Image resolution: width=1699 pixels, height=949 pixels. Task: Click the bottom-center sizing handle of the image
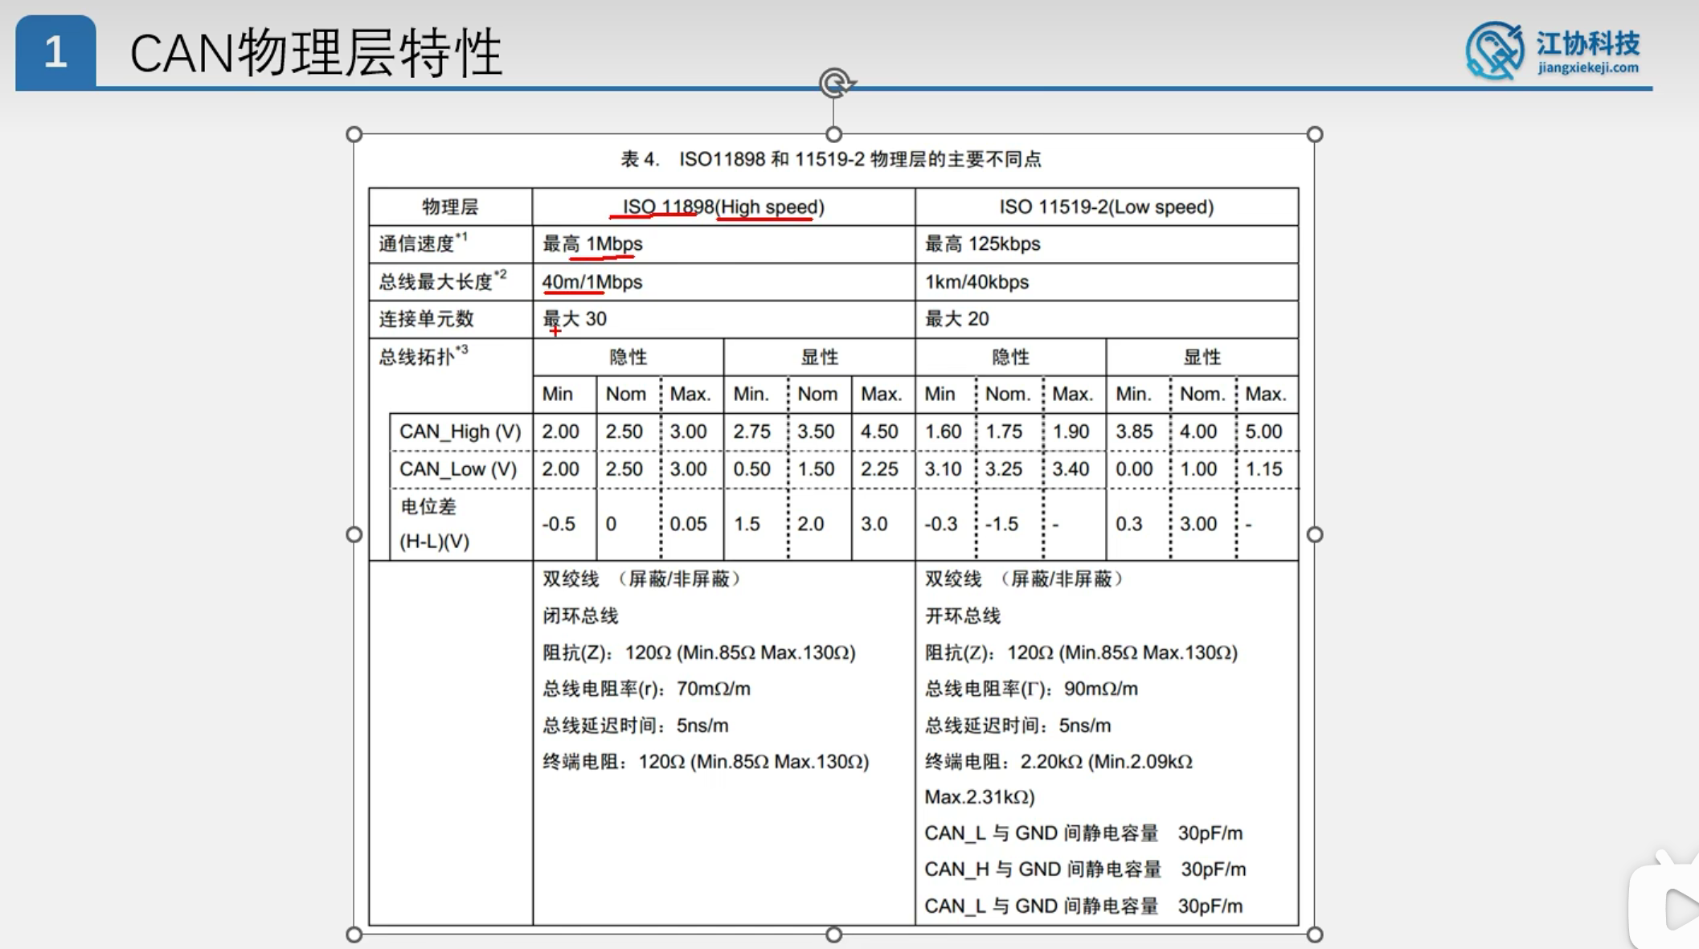coord(834,935)
